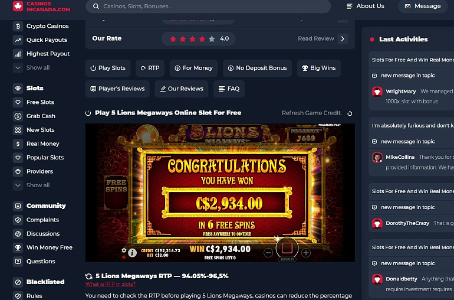The width and height of the screenshot is (454, 300).
Task: Open Read Review arrow chevron
Action: (x=343, y=38)
